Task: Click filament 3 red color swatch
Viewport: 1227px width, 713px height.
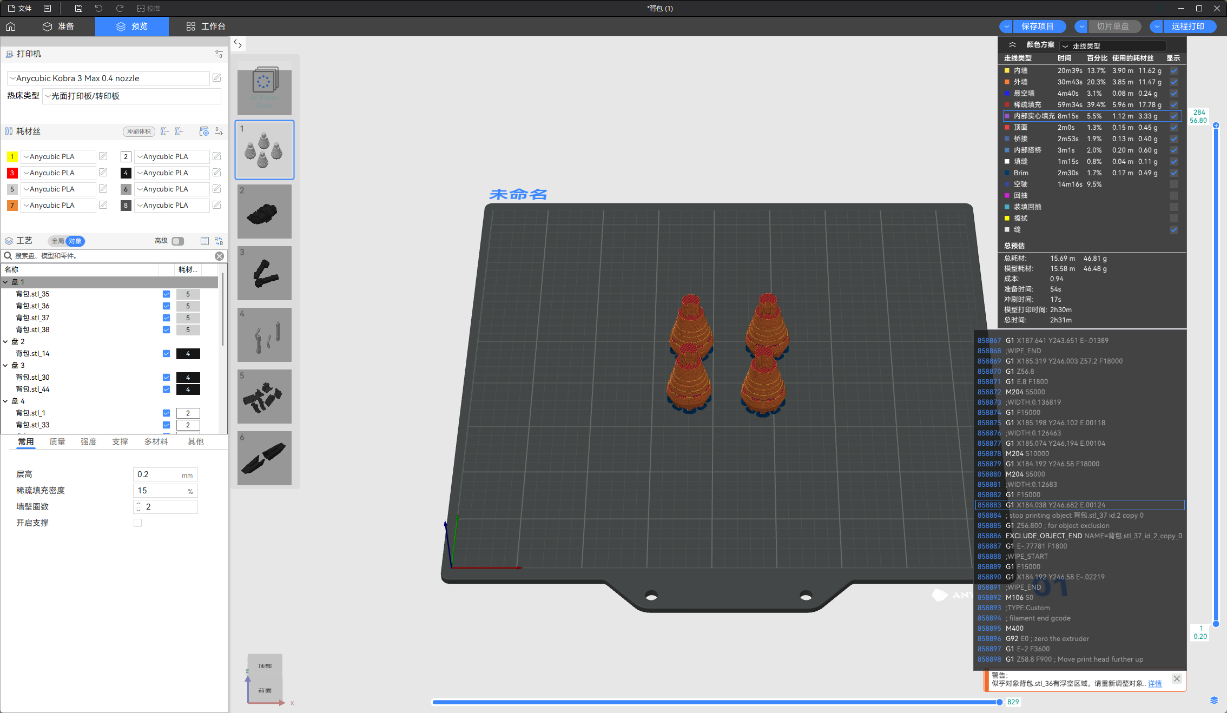Action: click(12, 173)
